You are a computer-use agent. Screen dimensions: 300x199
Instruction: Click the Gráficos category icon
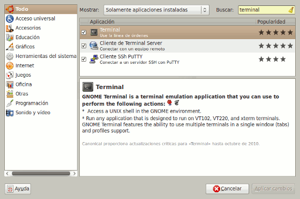click(x=10, y=47)
